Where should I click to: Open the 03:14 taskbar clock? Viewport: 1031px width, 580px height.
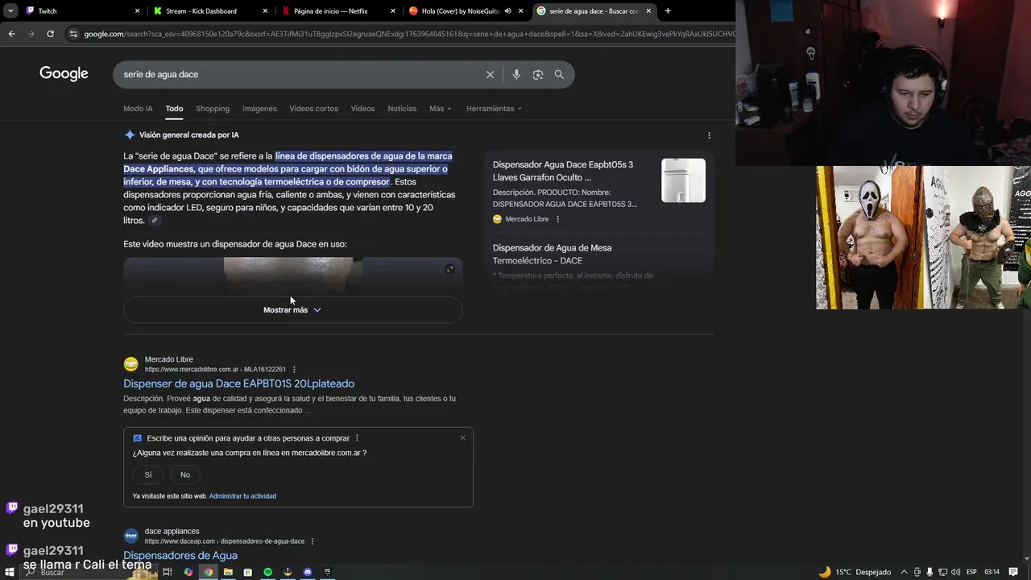click(992, 572)
